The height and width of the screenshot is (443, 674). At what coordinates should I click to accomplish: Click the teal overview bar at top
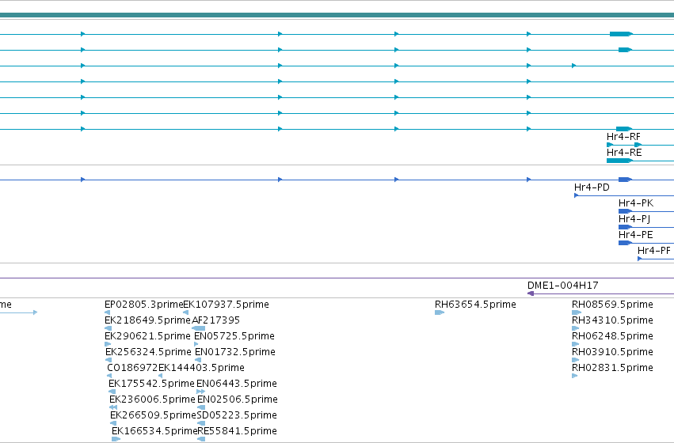337,16
